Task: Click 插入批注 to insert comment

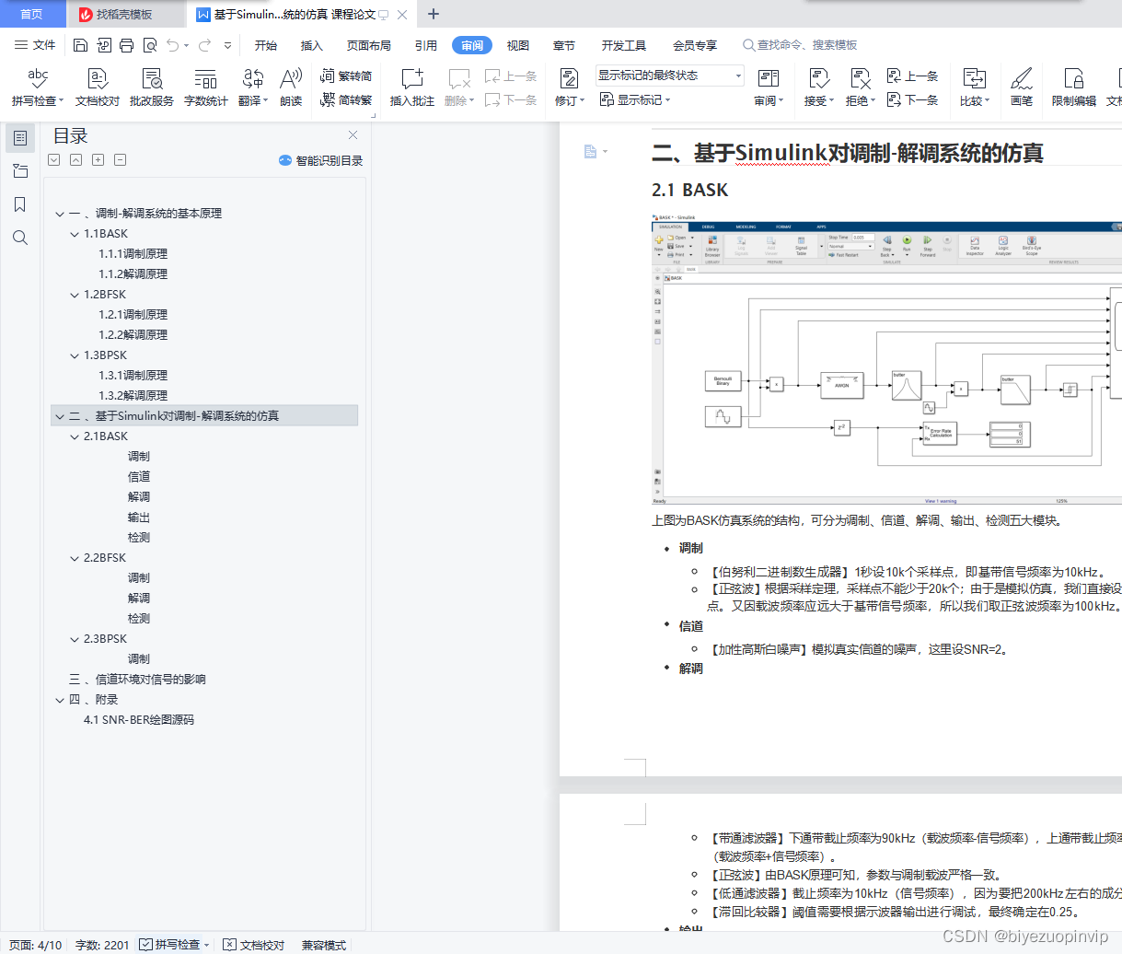Action: tap(411, 87)
